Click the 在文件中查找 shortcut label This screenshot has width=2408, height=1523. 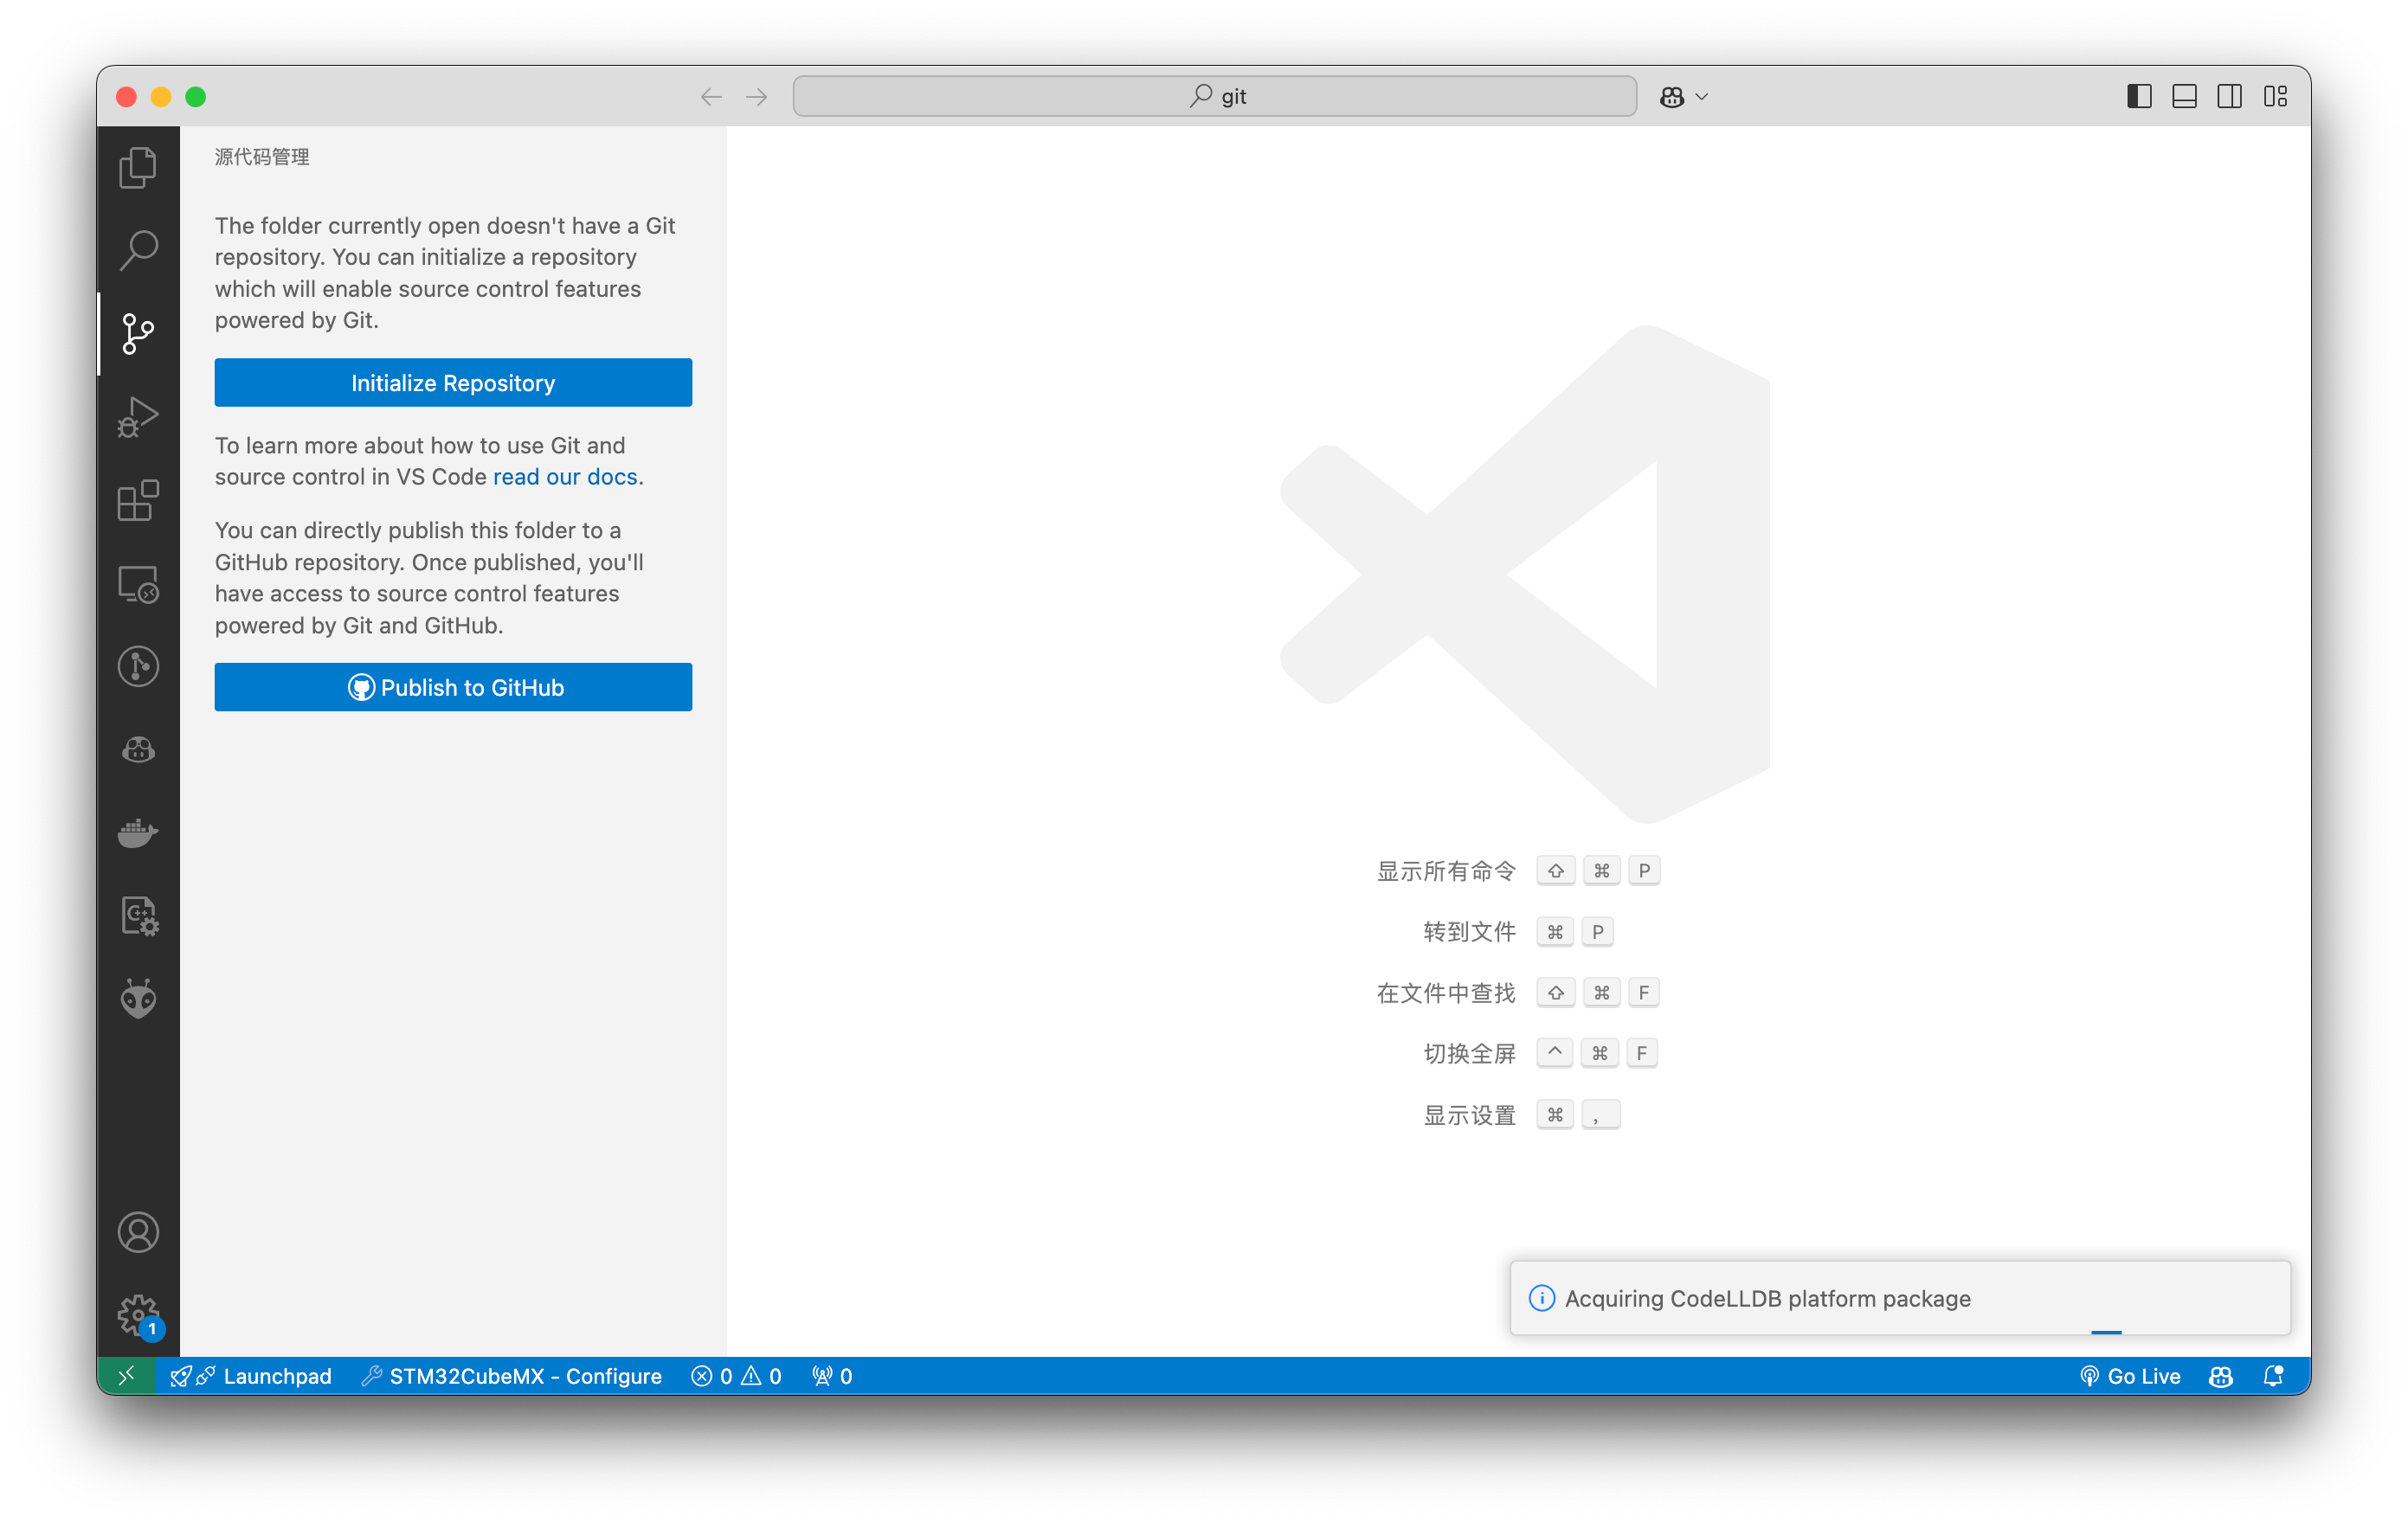click(1446, 993)
